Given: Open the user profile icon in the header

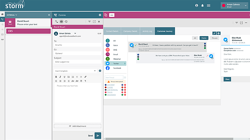Looking at the screenshot, I should click(197, 5).
